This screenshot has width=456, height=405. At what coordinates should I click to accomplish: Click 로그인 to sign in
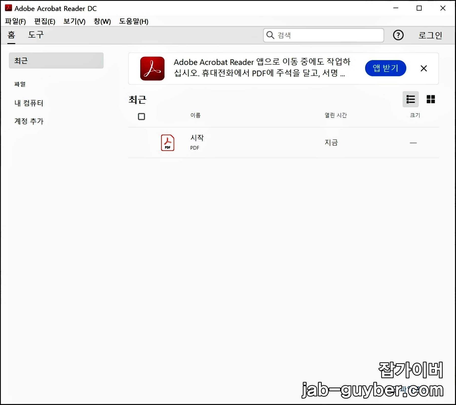[430, 35]
